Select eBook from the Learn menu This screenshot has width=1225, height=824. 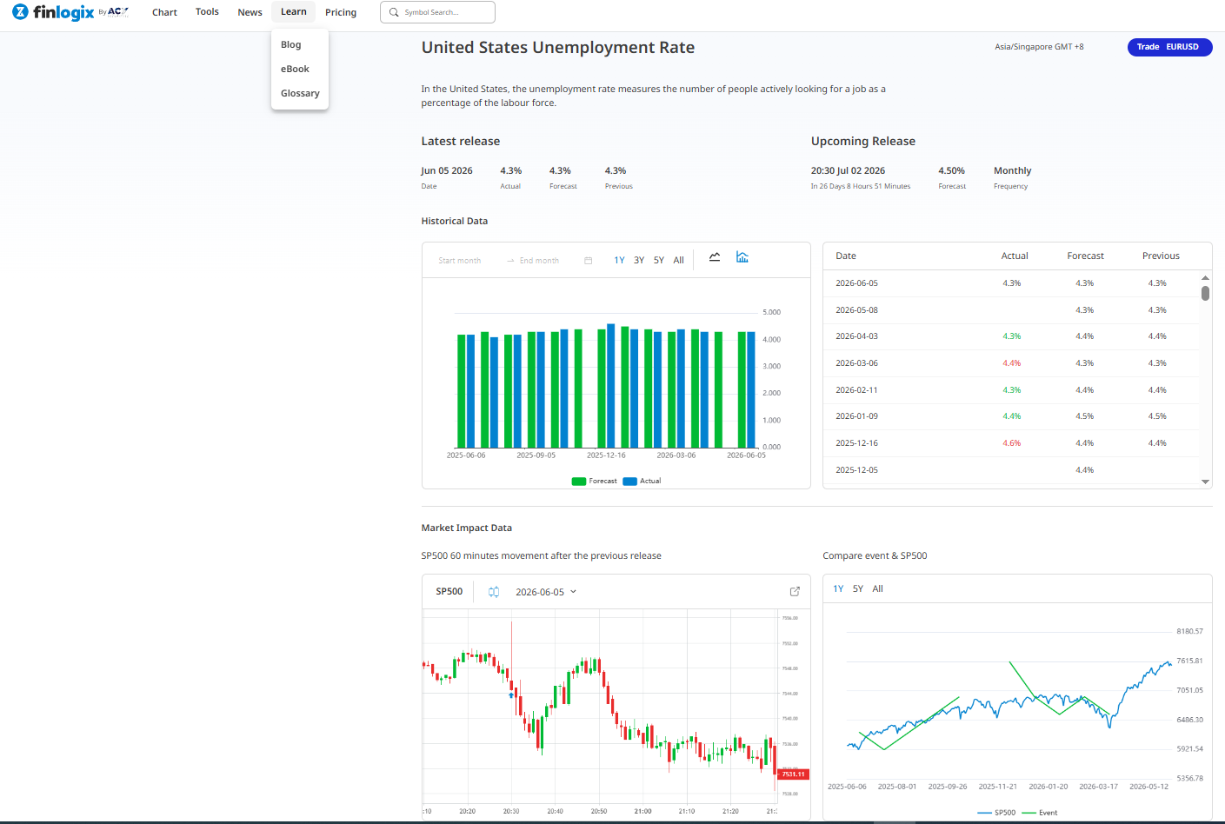tap(295, 70)
